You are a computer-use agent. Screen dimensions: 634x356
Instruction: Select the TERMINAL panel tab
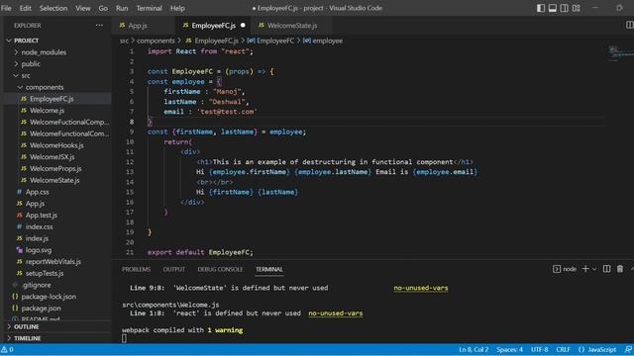[x=268, y=269]
